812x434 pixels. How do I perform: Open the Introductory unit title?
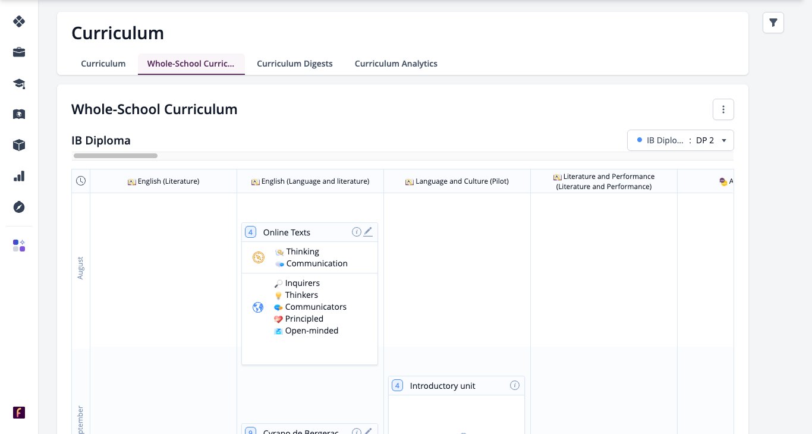(x=443, y=386)
